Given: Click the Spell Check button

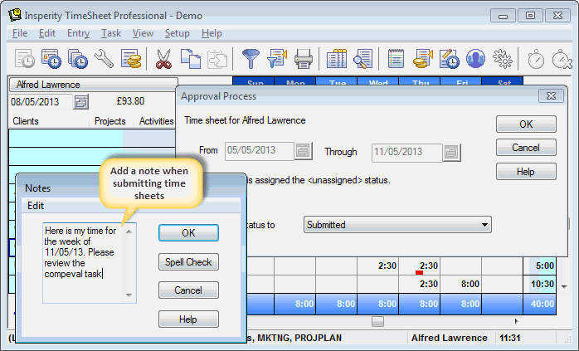Looking at the screenshot, I should [x=188, y=262].
